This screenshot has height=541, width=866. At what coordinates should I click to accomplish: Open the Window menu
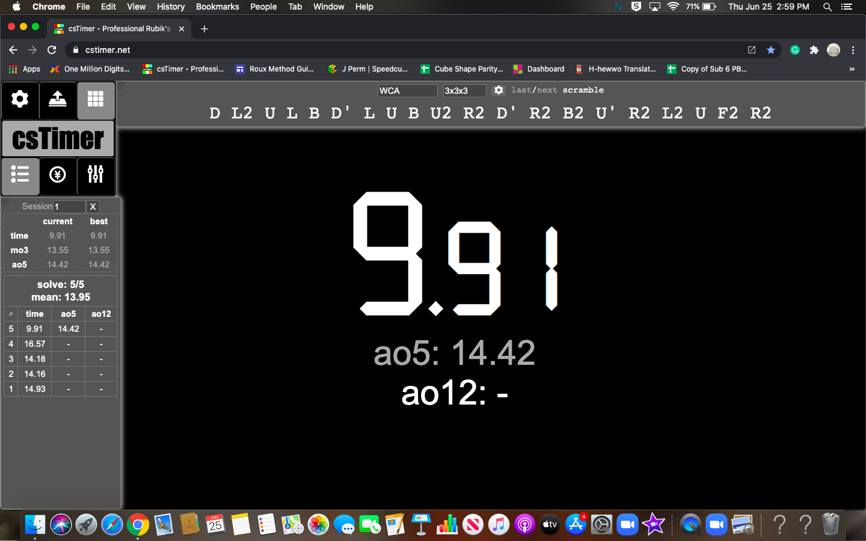click(328, 7)
